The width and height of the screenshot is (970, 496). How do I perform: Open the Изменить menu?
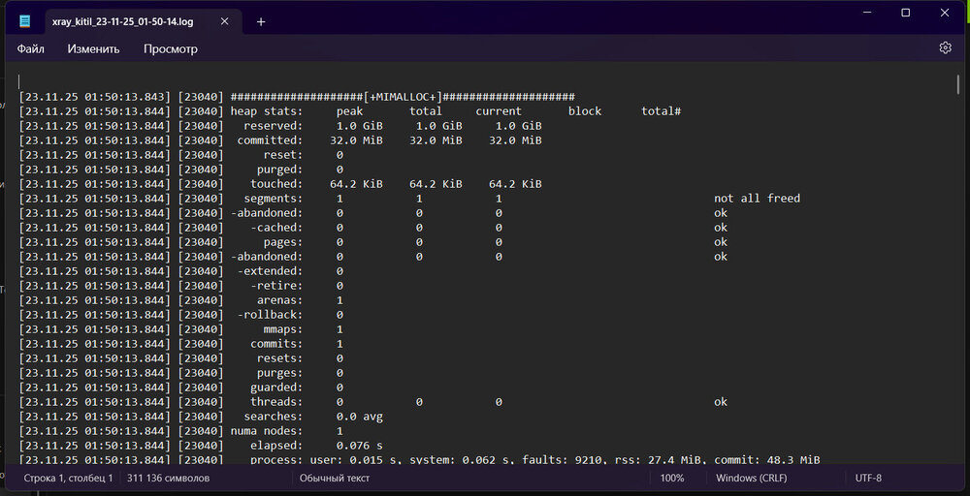93,48
